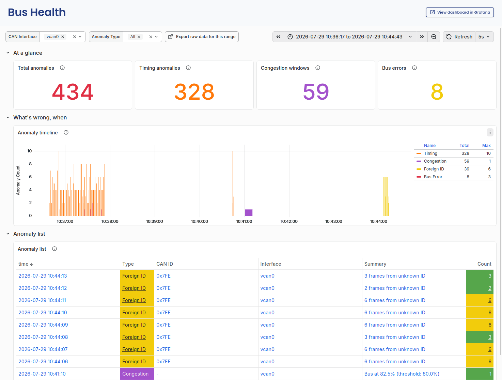Image resolution: width=502 pixels, height=380 pixels.
Task: Shift time range forward with double-right arrows
Action: (x=422, y=37)
